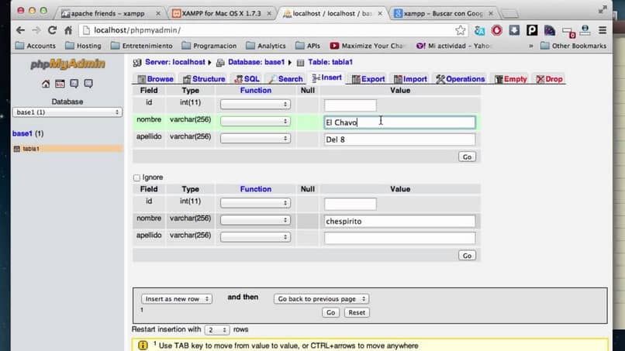This screenshot has width=625, height=351.
Task: Open the Export tab
Action: pyautogui.click(x=368, y=79)
